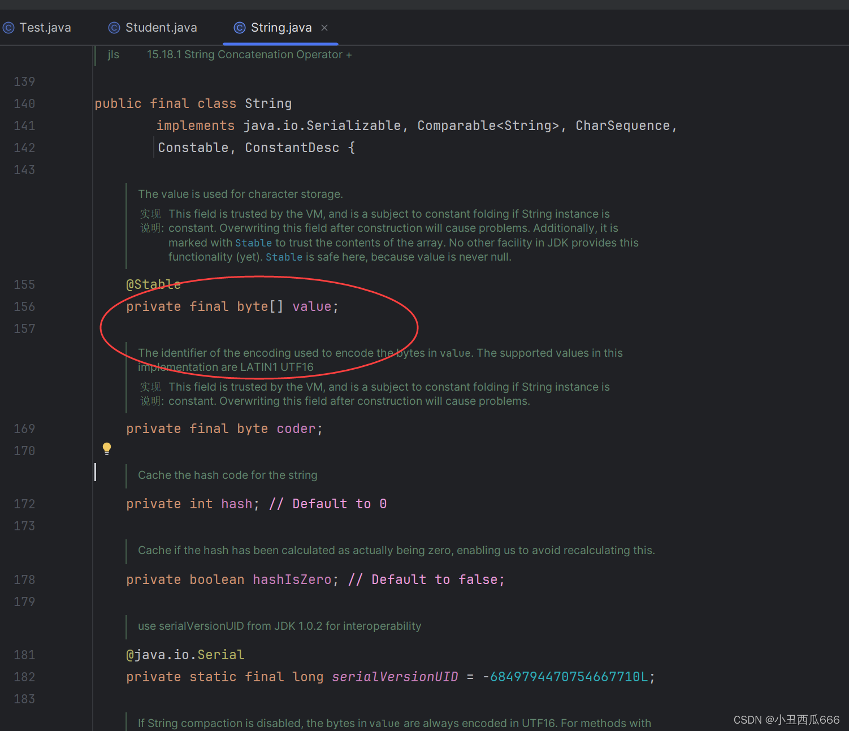849x731 pixels.
Task: Click the 'coder' field name on line 169
Action: click(296, 429)
